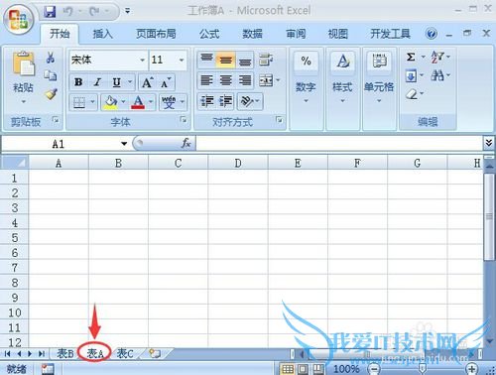
Task: Click the formula bar input field
Action: pos(339,144)
